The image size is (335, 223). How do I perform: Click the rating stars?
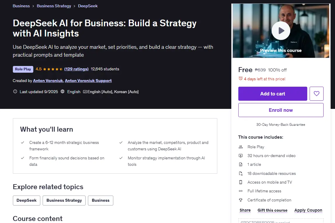53,69
